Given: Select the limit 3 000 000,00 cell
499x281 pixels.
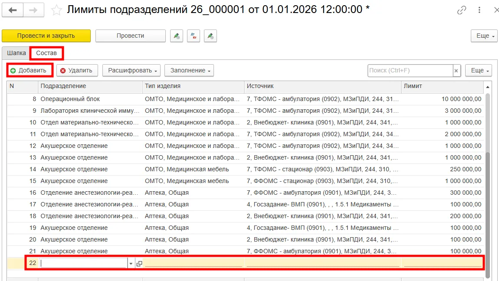Looking at the screenshot, I should click(x=442, y=111).
